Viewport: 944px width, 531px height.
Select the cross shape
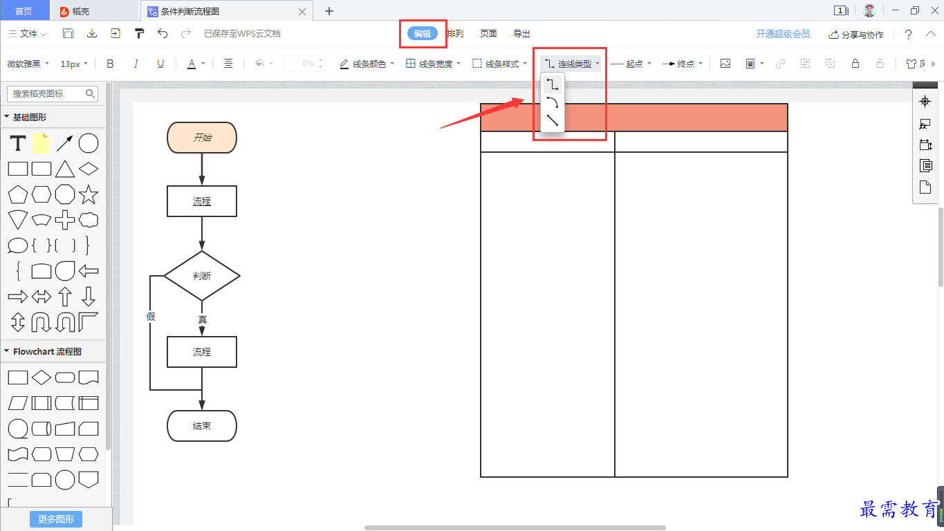point(65,220)
